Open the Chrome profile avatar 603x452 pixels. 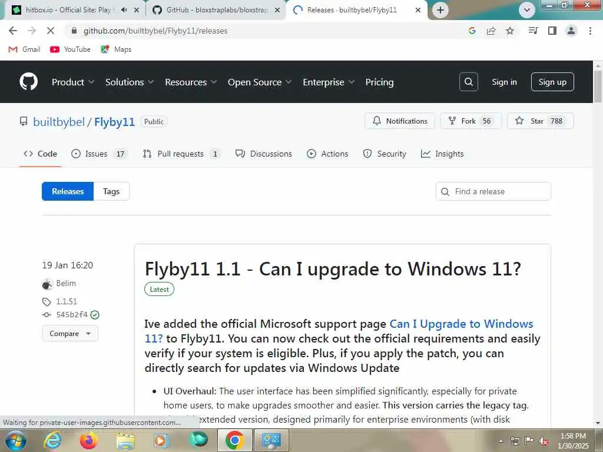(x=571, y=31)
